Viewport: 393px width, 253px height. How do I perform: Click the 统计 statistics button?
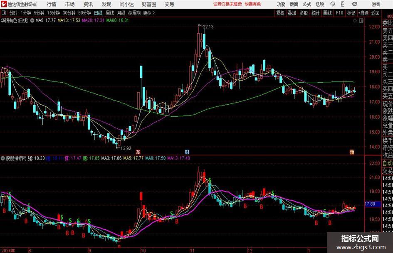point(315,13)
